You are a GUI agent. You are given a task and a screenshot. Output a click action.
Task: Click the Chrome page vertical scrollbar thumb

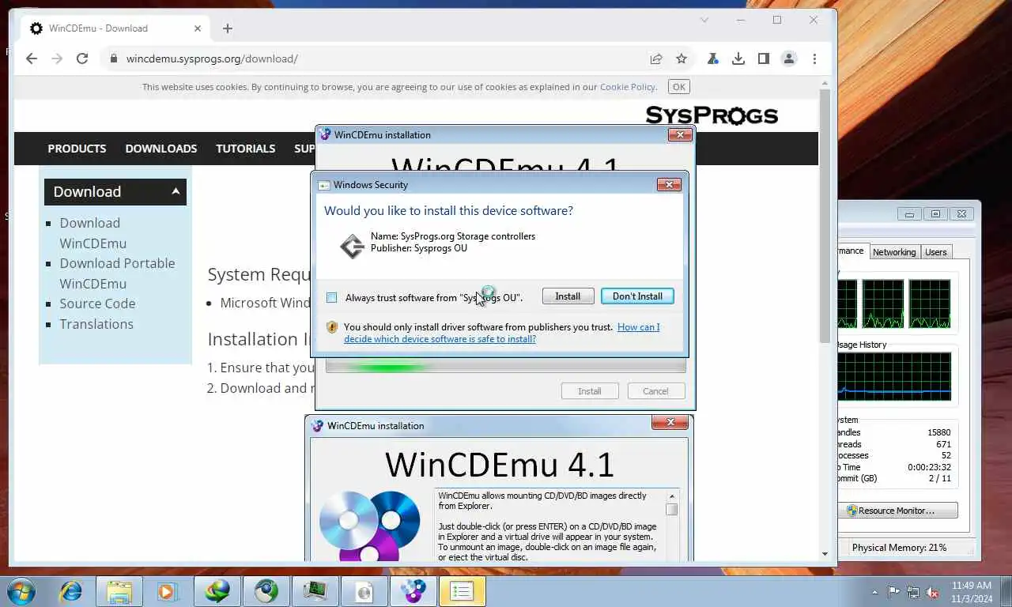[825, 217]
